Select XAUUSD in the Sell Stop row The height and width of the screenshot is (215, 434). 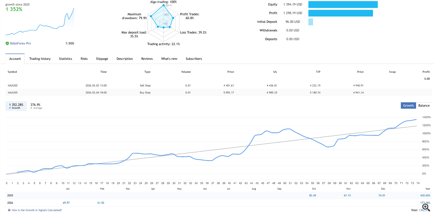(x=12, y=86)
